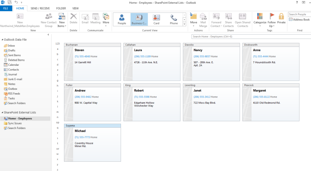Switch to the FOLDER tab
This screenshot has height=171, width=311.
pyautogui.click(x=61, y=8)
